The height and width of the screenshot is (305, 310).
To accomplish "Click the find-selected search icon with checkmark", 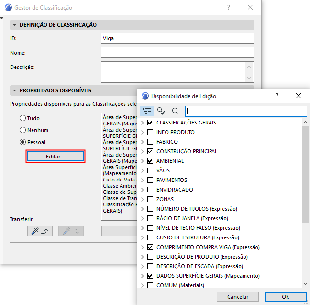I will tap(161, 111).
